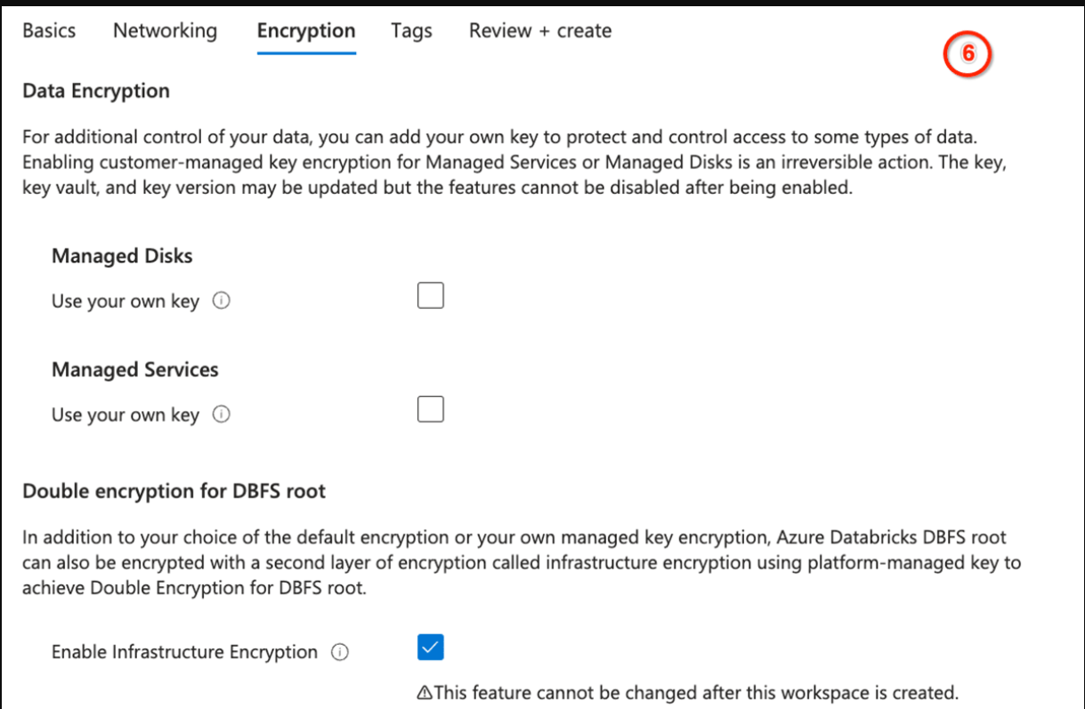This screenshot has height=709, width=1085.
Task: Open info icon for Managed Disks key
Action: (222, 301)
